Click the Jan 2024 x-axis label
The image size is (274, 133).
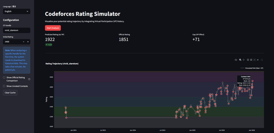[133, 130]
